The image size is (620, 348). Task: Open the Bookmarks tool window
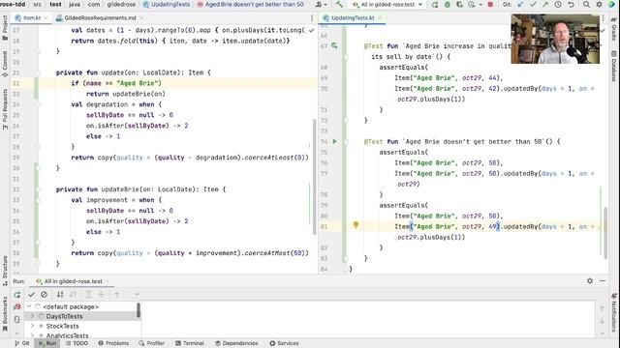click(x=5, y=313)
